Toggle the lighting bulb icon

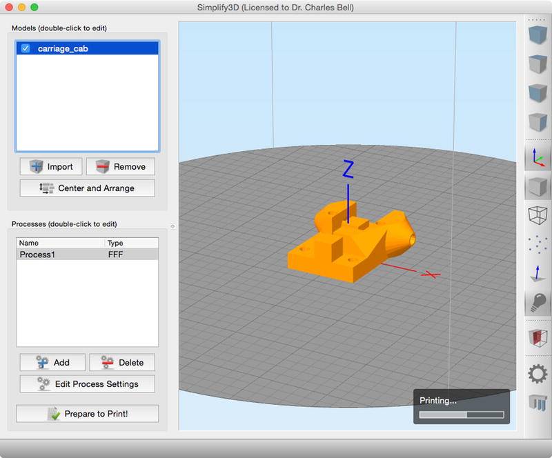click(x=538, y=303)
